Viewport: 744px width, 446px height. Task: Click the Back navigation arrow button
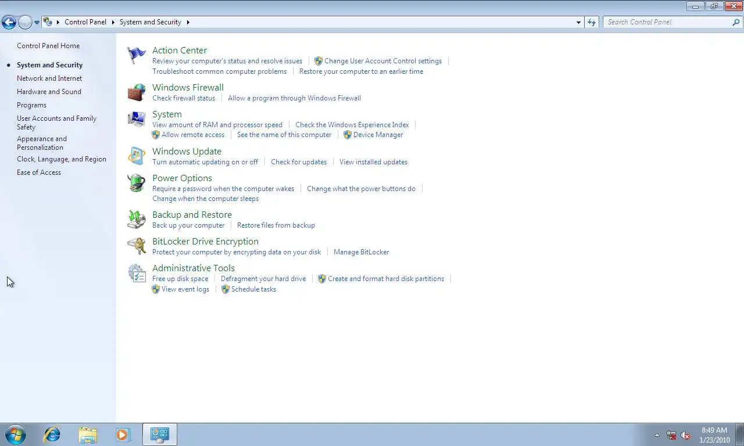tap(9, 22)
